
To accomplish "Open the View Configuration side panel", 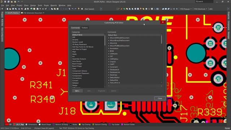I will point(2,35).
